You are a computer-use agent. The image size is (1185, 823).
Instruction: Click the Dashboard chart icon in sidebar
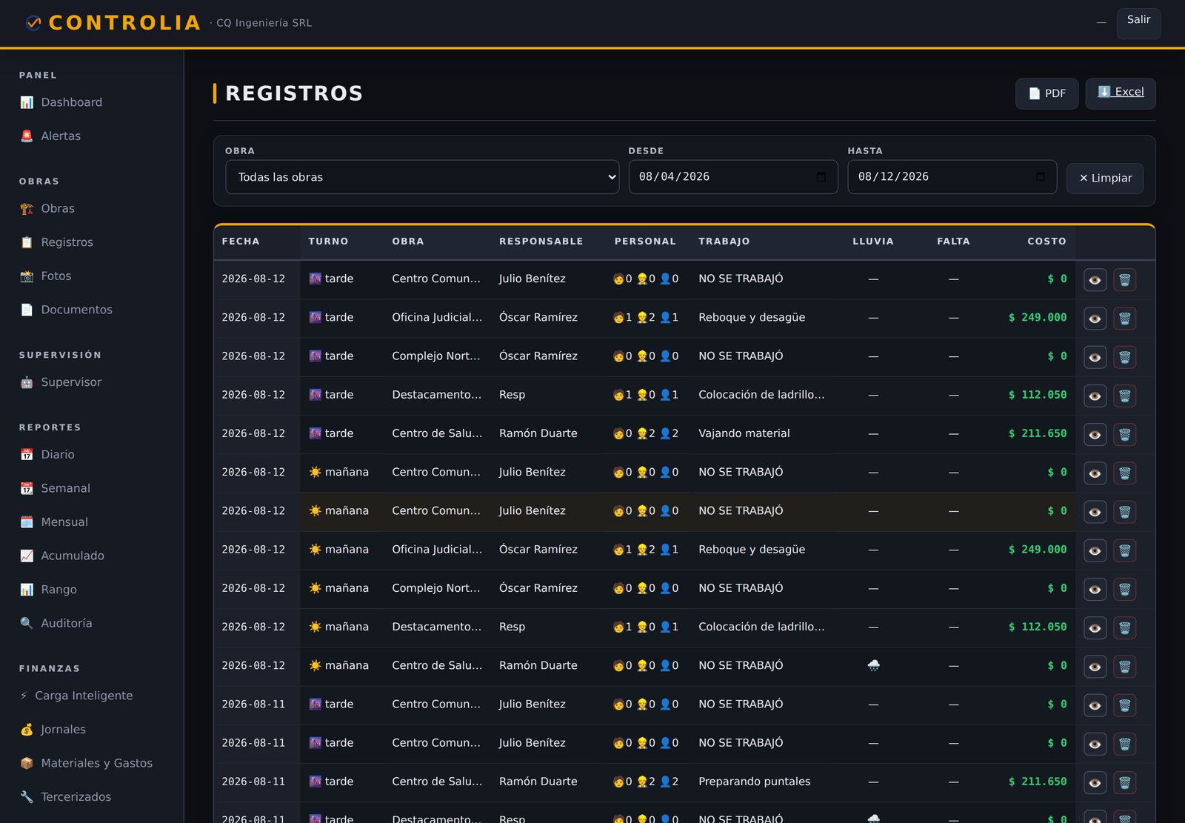(27, 102)
